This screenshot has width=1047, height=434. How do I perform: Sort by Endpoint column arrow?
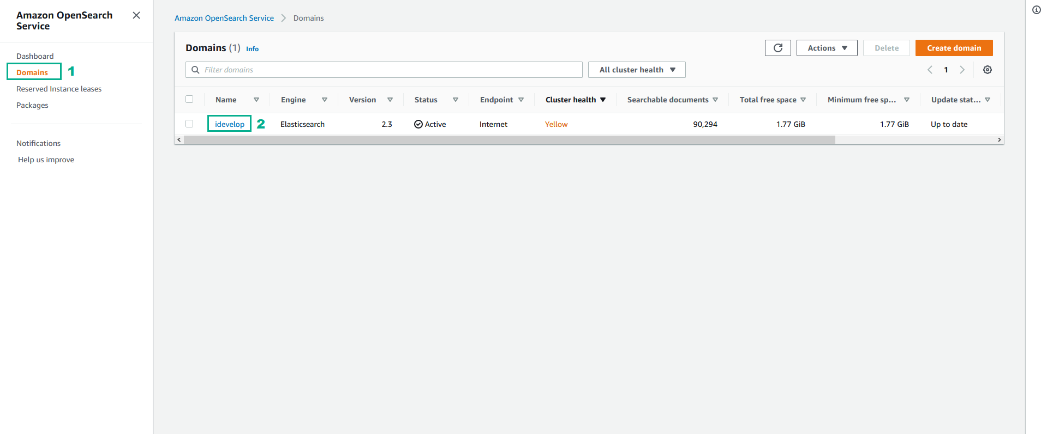[x=520, y=100]
